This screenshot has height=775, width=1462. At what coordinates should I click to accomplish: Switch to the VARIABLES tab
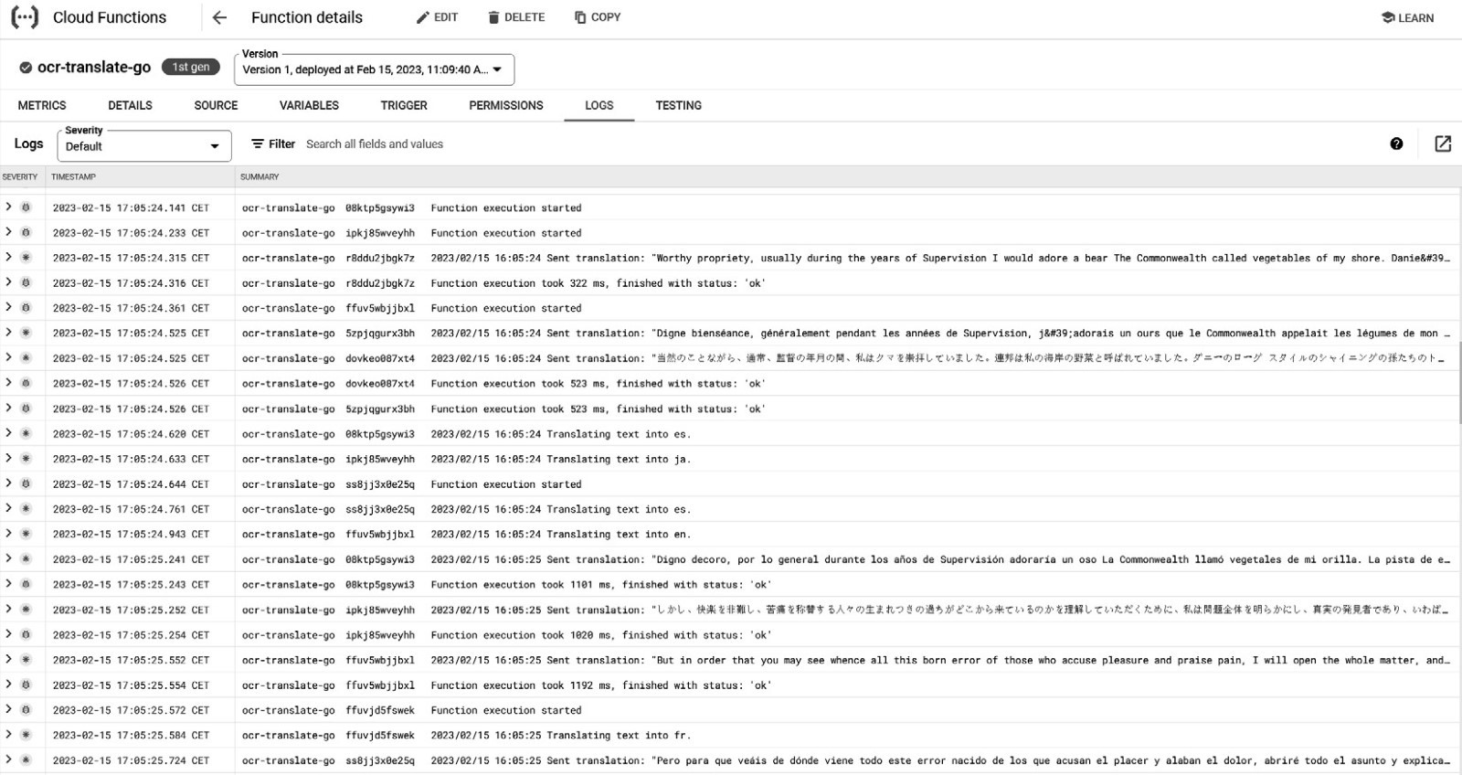click(309, 105)
